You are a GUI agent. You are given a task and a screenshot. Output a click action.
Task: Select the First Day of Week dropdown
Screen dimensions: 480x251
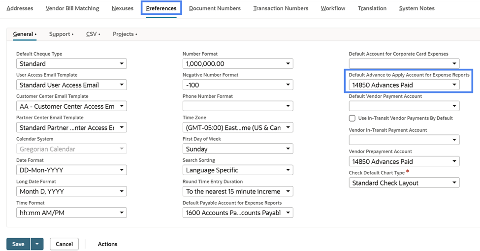[x=238, y=149]
